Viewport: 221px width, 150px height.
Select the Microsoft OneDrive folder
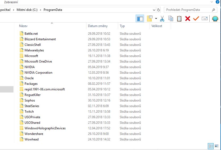[x=38, y=61]
